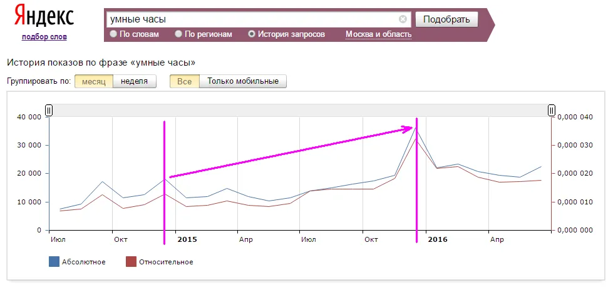Clear the search field with the X icon
This screenshot has height=290, width=613.
[403, 19]
